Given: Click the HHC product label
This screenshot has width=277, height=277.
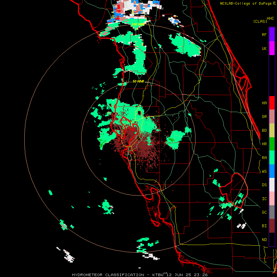Looking at the screenshot, I should tap(271, 18).
